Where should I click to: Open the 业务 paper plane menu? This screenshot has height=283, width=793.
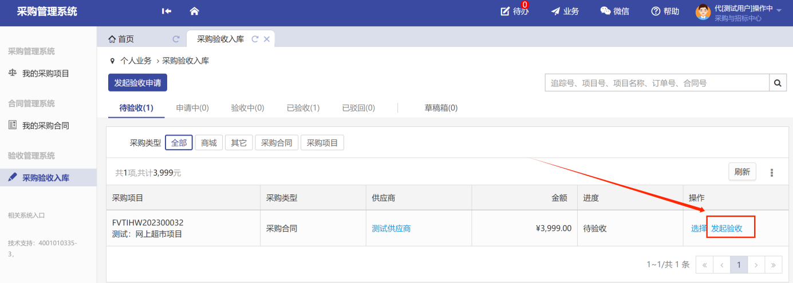[x=565, y=11]
